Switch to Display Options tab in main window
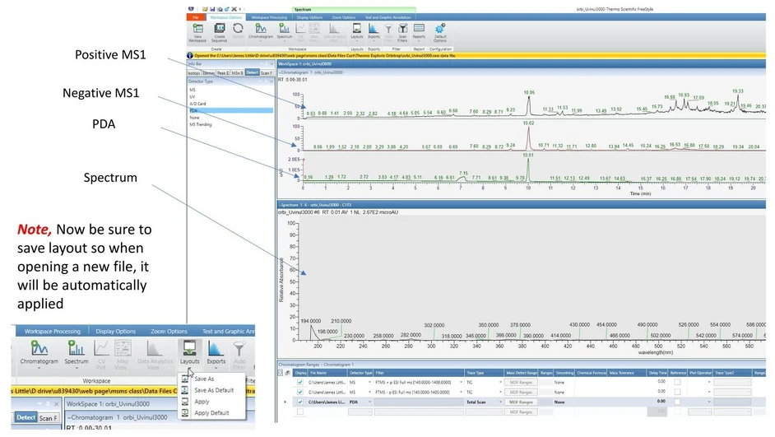775x437 pixels. (x=310, y=17)
